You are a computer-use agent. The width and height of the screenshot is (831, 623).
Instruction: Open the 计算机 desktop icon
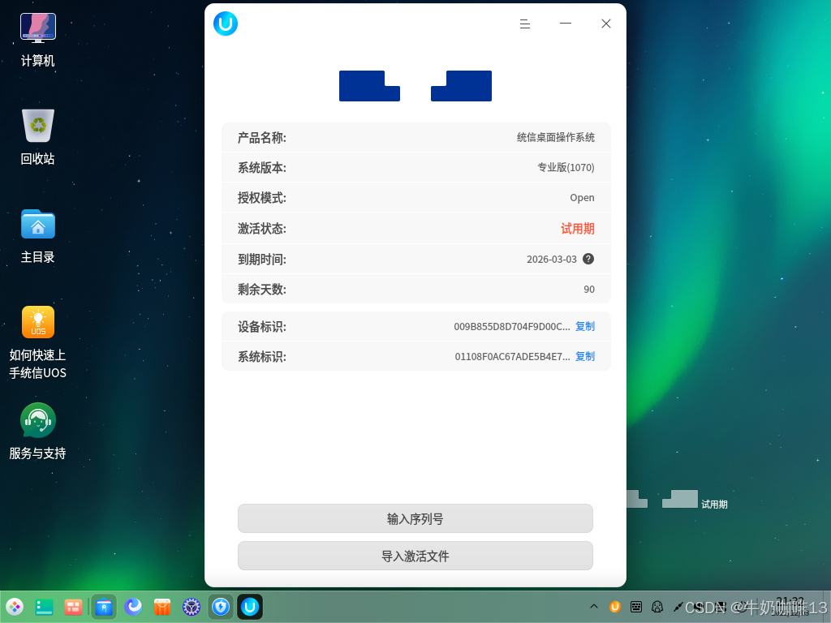pyautogui.click(x=37, y=41)
